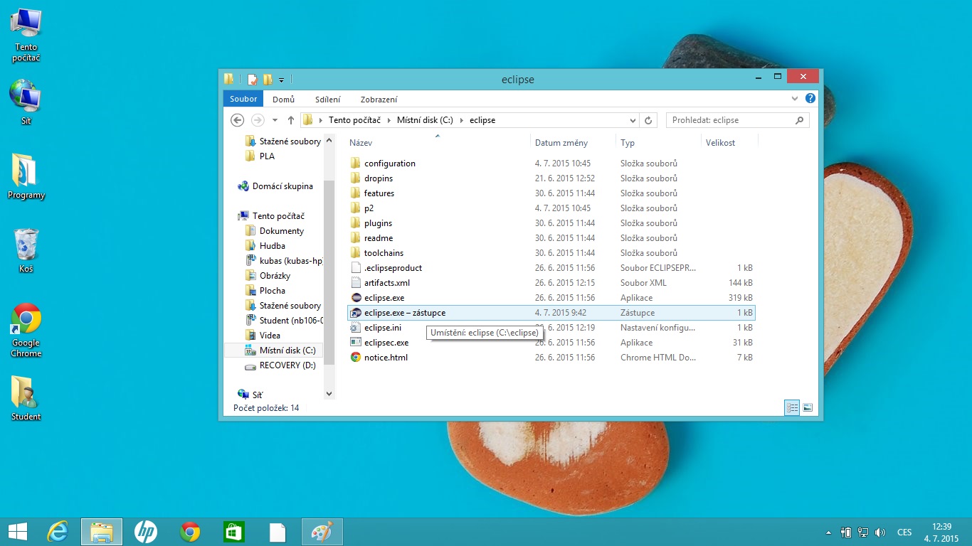
Task: Switch to the Zobrazení ribbon tab
Action: pyautogui.click(x=379, y=99)
